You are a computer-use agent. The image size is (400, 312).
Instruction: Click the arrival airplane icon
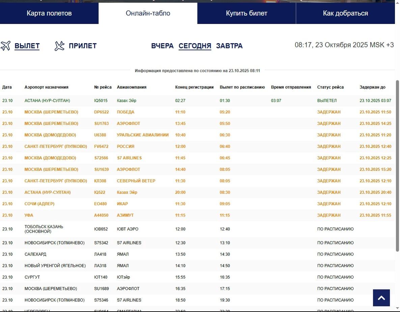pyautogui.click(x=59, y=46)
